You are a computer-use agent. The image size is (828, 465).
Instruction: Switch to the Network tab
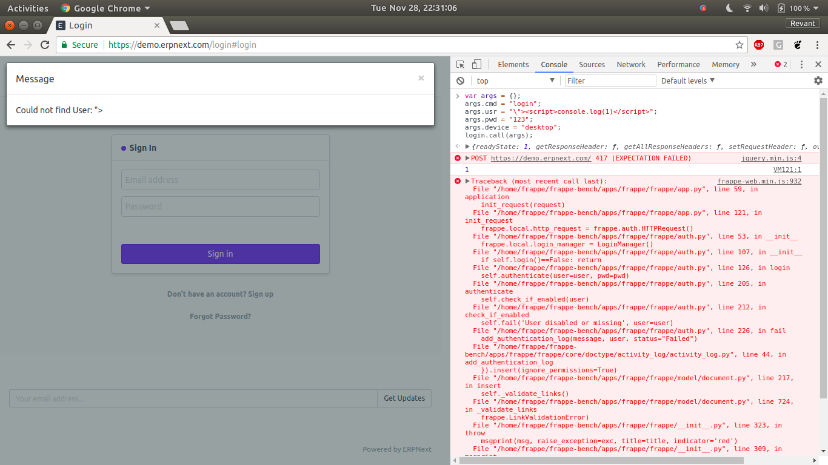coord(631,64)
